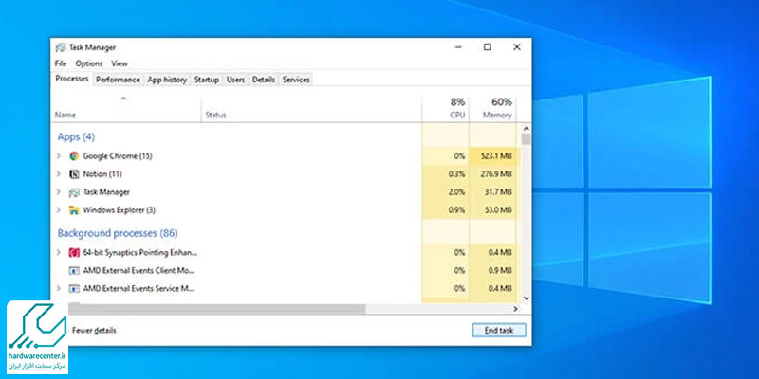
Task: Sort by the Name column header
Action: (65, 115)
